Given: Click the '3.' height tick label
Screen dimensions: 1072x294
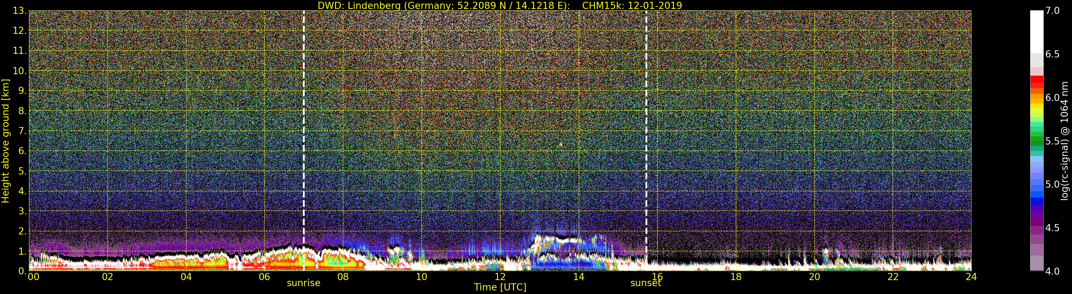Looking at the screenshot, I should tap(23, 211).
